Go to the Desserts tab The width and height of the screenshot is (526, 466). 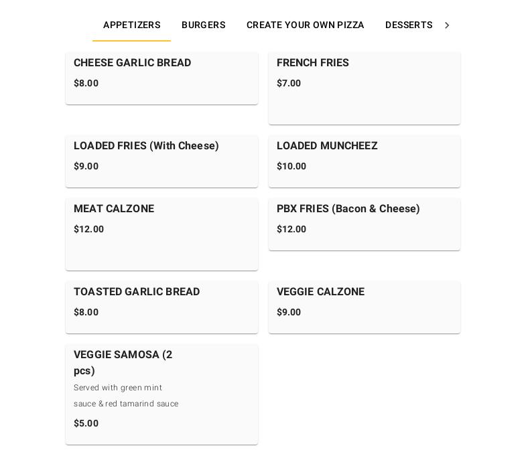point(408,25)
